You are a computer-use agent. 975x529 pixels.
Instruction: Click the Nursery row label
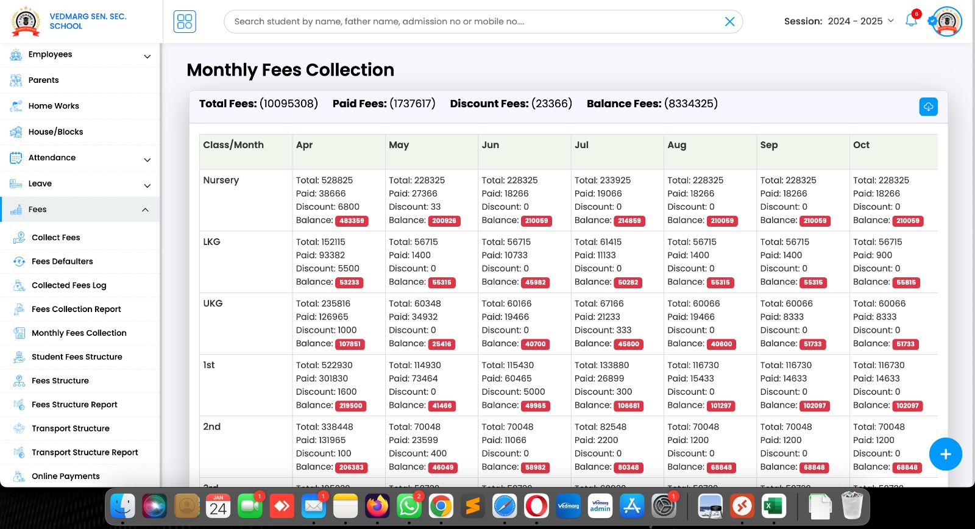point(221,180)
